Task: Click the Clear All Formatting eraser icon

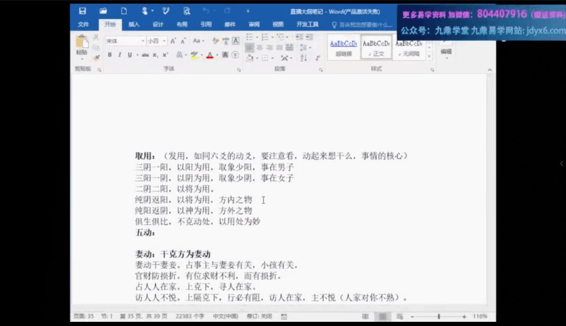Action: pyautogui.click(x=215, y=41)
